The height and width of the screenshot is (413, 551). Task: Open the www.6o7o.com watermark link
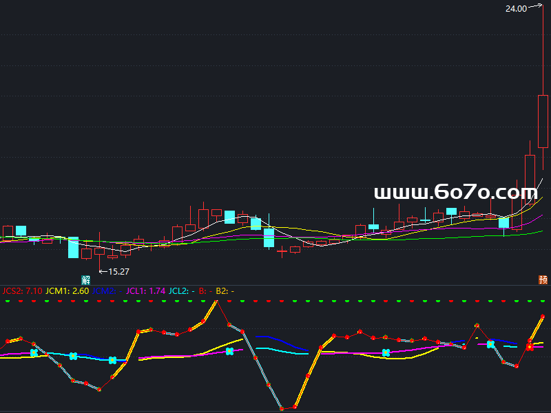(455, 193)
